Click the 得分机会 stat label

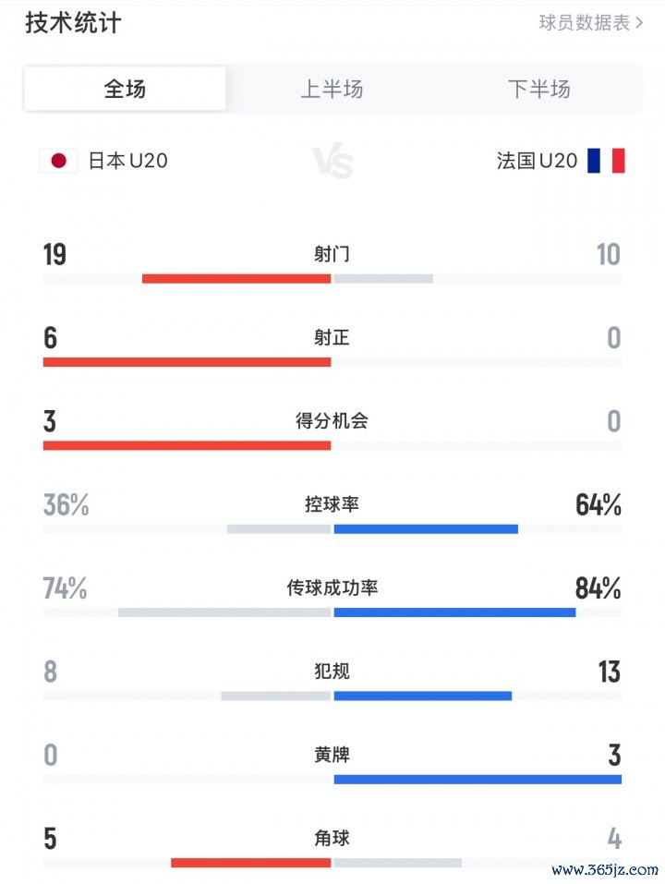click(332, 421)
